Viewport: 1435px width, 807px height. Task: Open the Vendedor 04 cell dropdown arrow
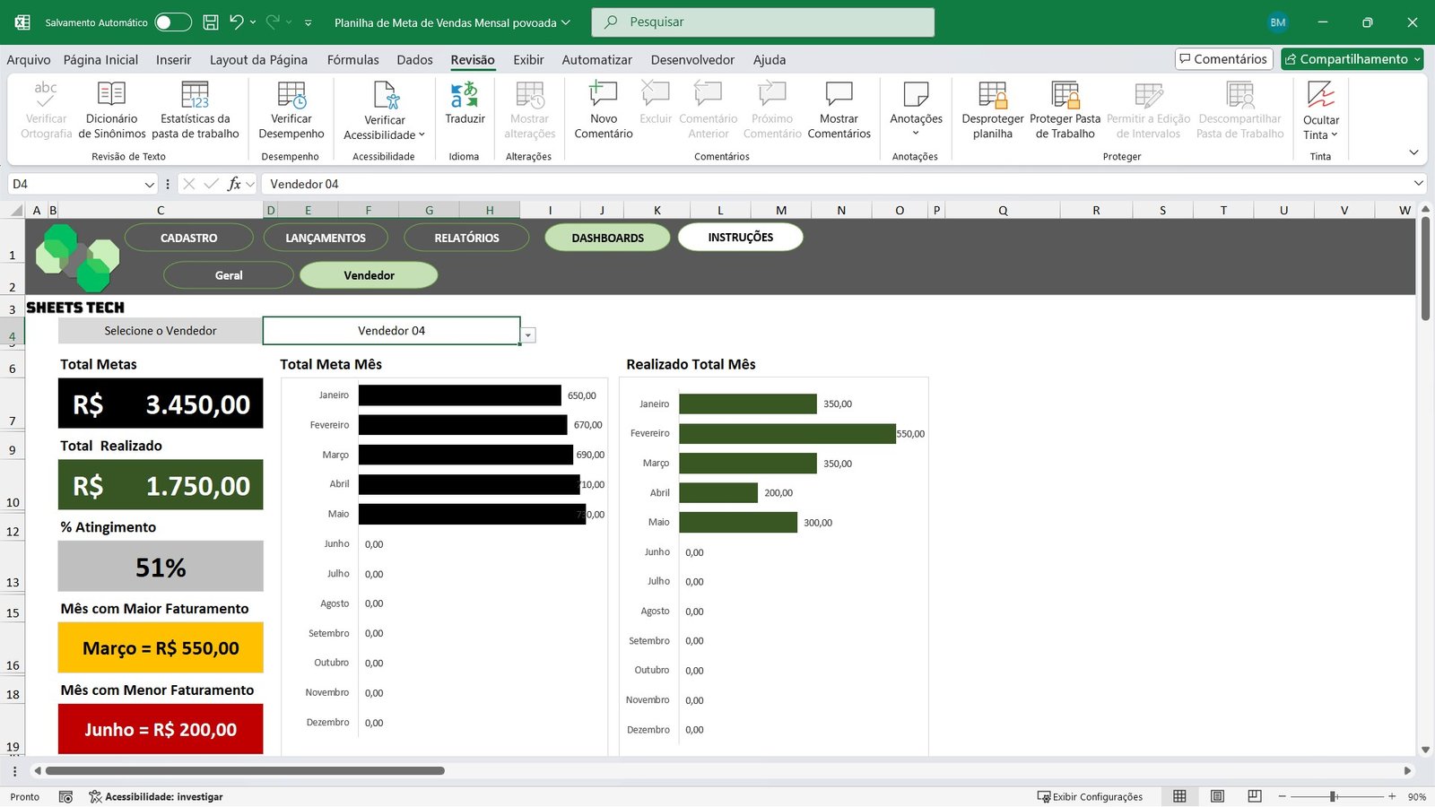point(528,335)
